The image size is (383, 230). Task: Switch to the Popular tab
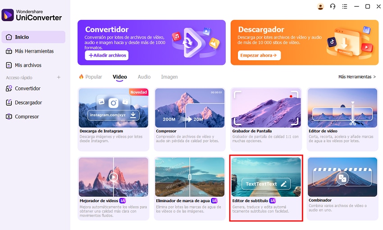click(91, 77)
